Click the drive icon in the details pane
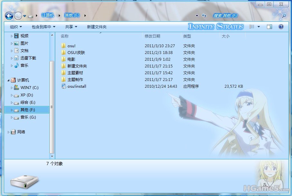This screenshot has height=196, width=292. (24, 182)
